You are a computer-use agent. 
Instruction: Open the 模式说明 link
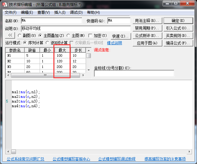pos(114,43)
